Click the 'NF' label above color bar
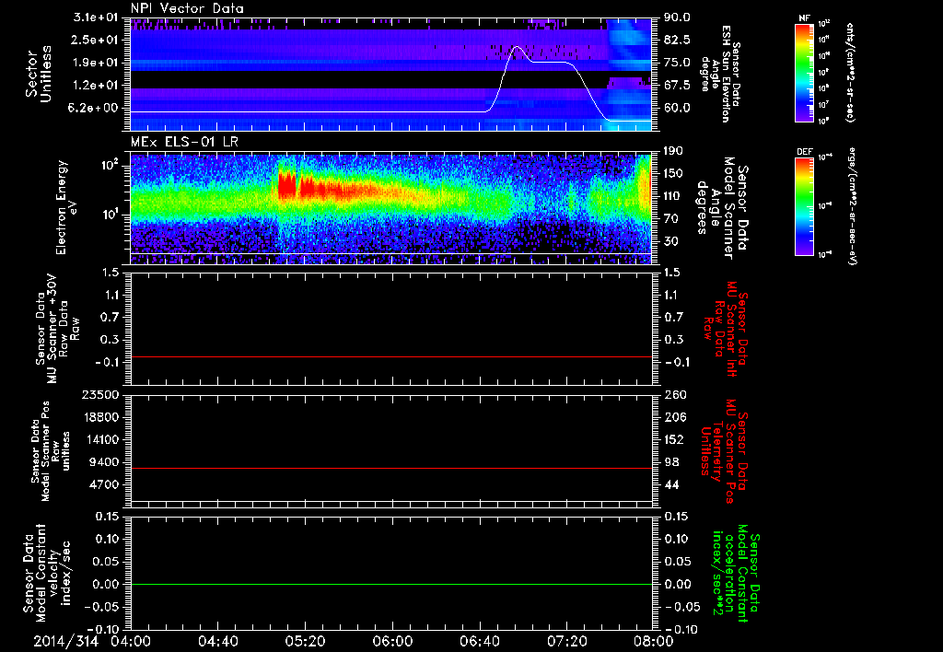This screenshot has height=652, width=943. tap(805, 18)
